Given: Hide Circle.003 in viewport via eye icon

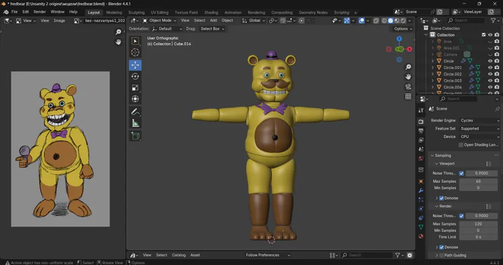Looking at the screenshot, I should (490, 81).
